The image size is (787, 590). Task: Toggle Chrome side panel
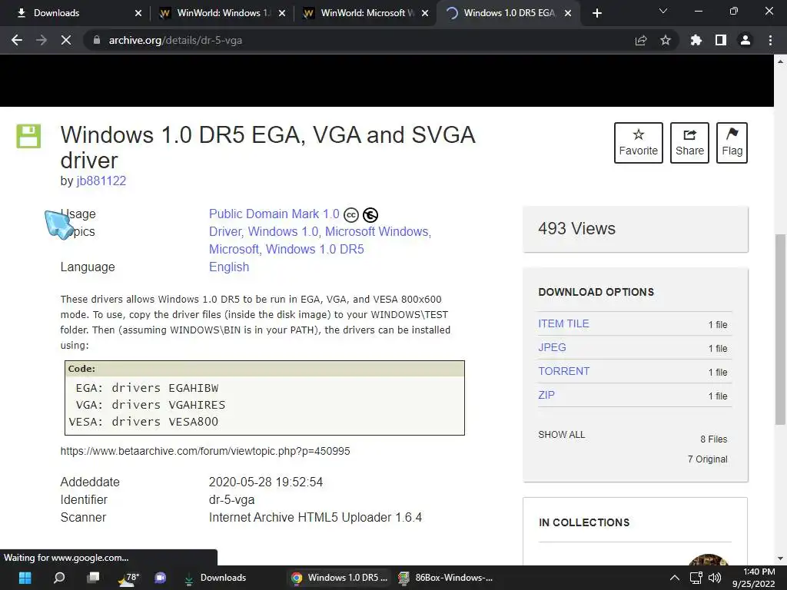pyautogui.click(x=721, y=40)
